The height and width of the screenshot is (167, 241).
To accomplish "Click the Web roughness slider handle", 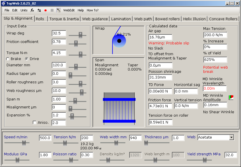I will tap(82, 93).
